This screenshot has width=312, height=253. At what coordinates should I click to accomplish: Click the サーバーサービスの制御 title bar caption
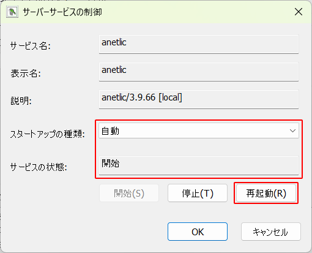62,12
